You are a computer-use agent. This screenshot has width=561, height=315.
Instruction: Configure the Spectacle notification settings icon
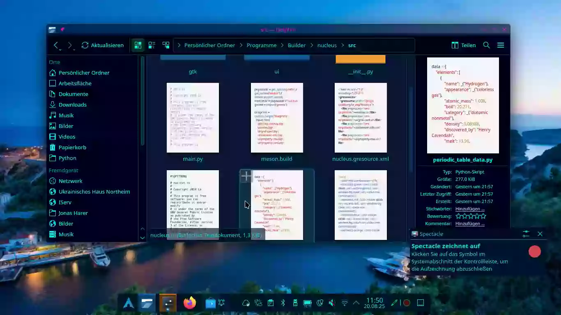point(526,234)
